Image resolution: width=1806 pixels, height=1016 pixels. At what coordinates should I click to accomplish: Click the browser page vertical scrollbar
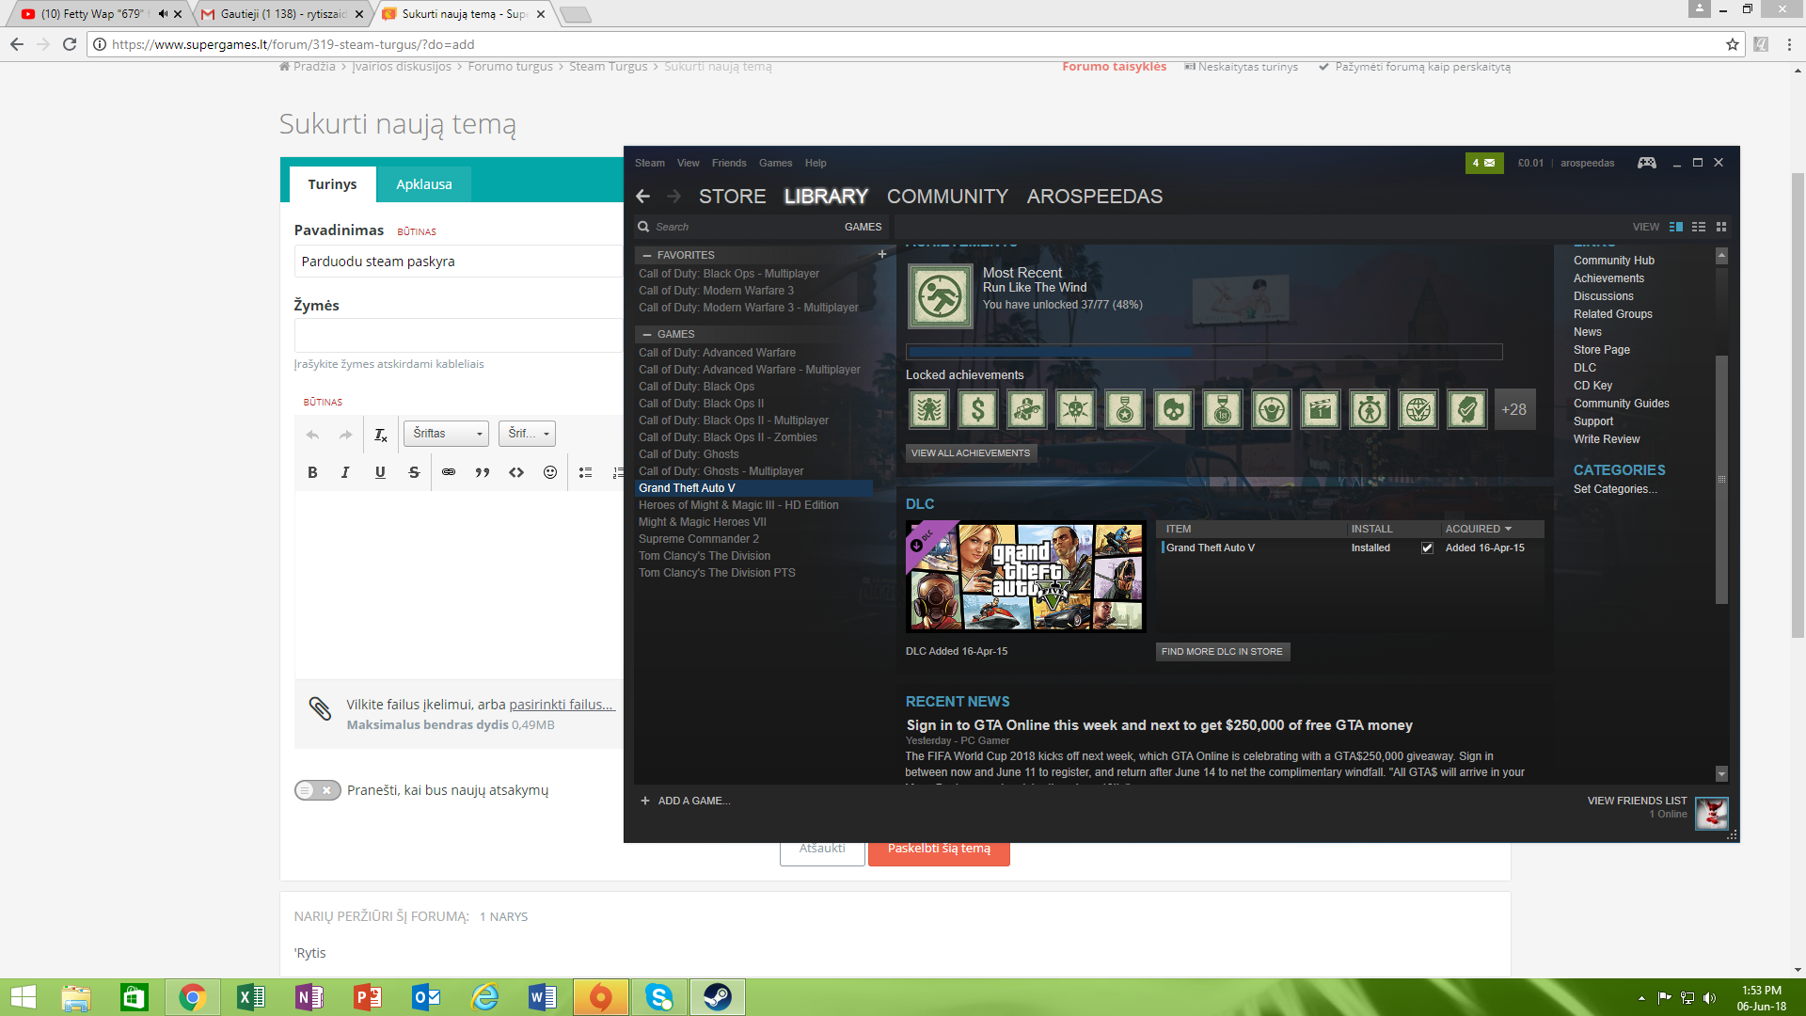pos(1798,405)
